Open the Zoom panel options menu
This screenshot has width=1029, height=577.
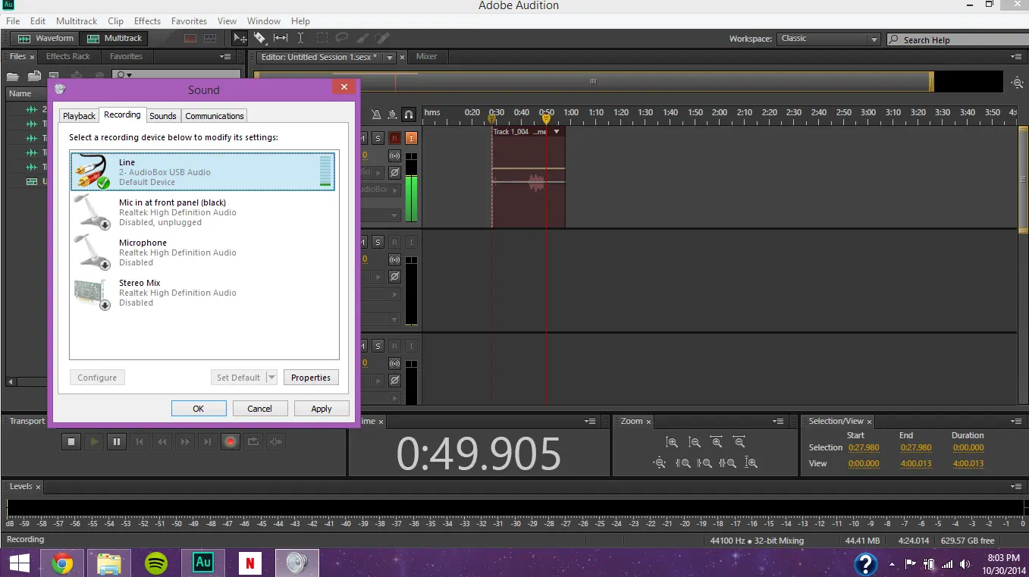pos(778,421)
